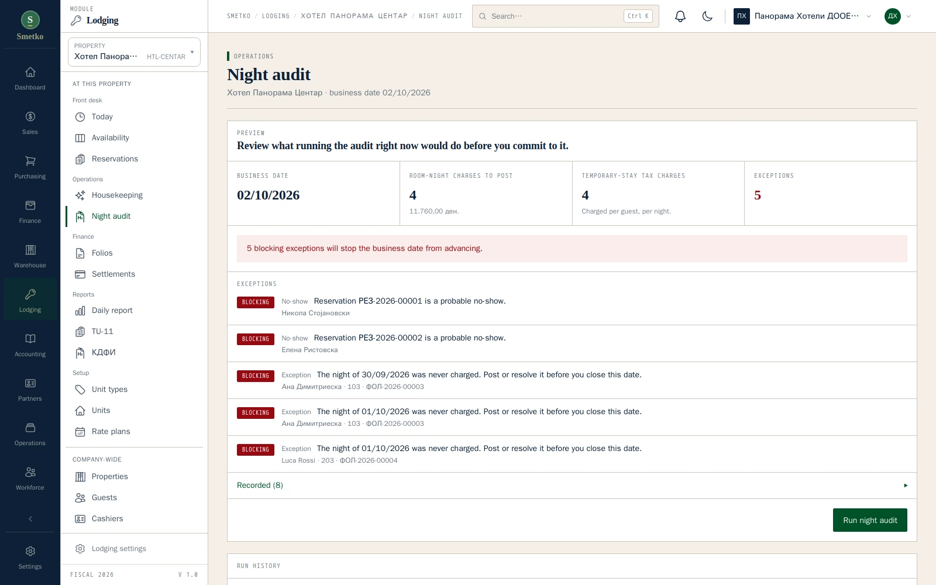
Task: Open Rate plans setup
Action: pos(134,432)
